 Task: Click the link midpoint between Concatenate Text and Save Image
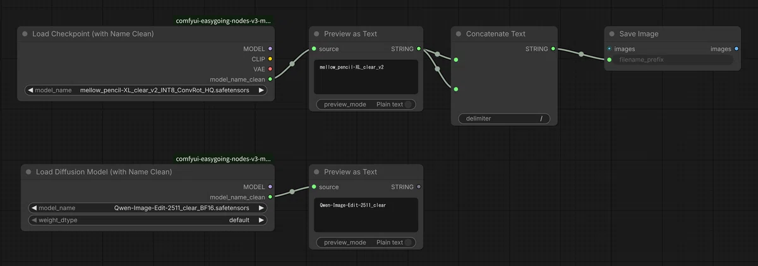click(581, 54)
